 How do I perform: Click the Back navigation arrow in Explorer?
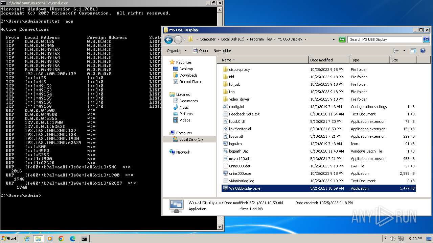pos(168,39)
